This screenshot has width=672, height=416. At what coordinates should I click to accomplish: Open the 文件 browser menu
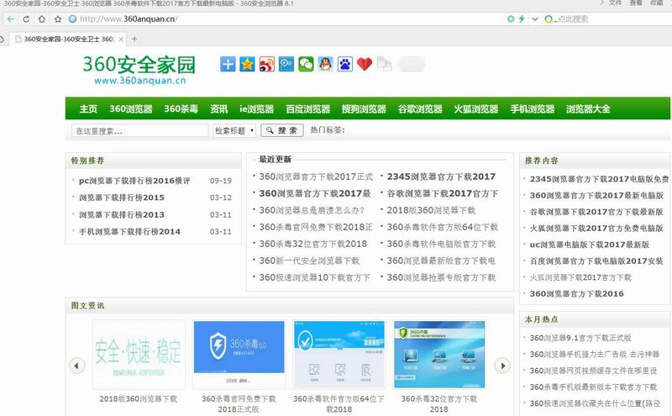(x=616, y=3)
